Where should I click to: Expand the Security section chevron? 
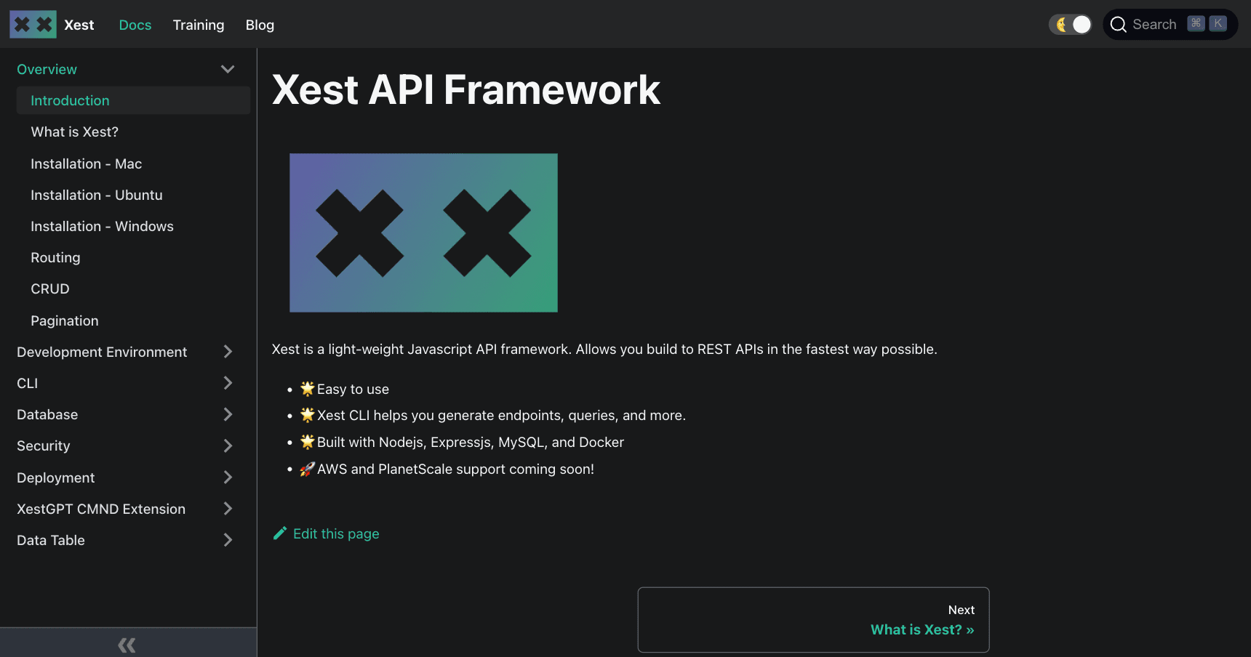point(228,446)
